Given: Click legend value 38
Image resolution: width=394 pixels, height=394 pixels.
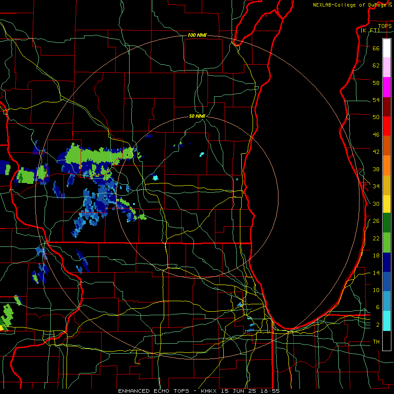Looking at the screenshot, I should [x=376, y=169].
